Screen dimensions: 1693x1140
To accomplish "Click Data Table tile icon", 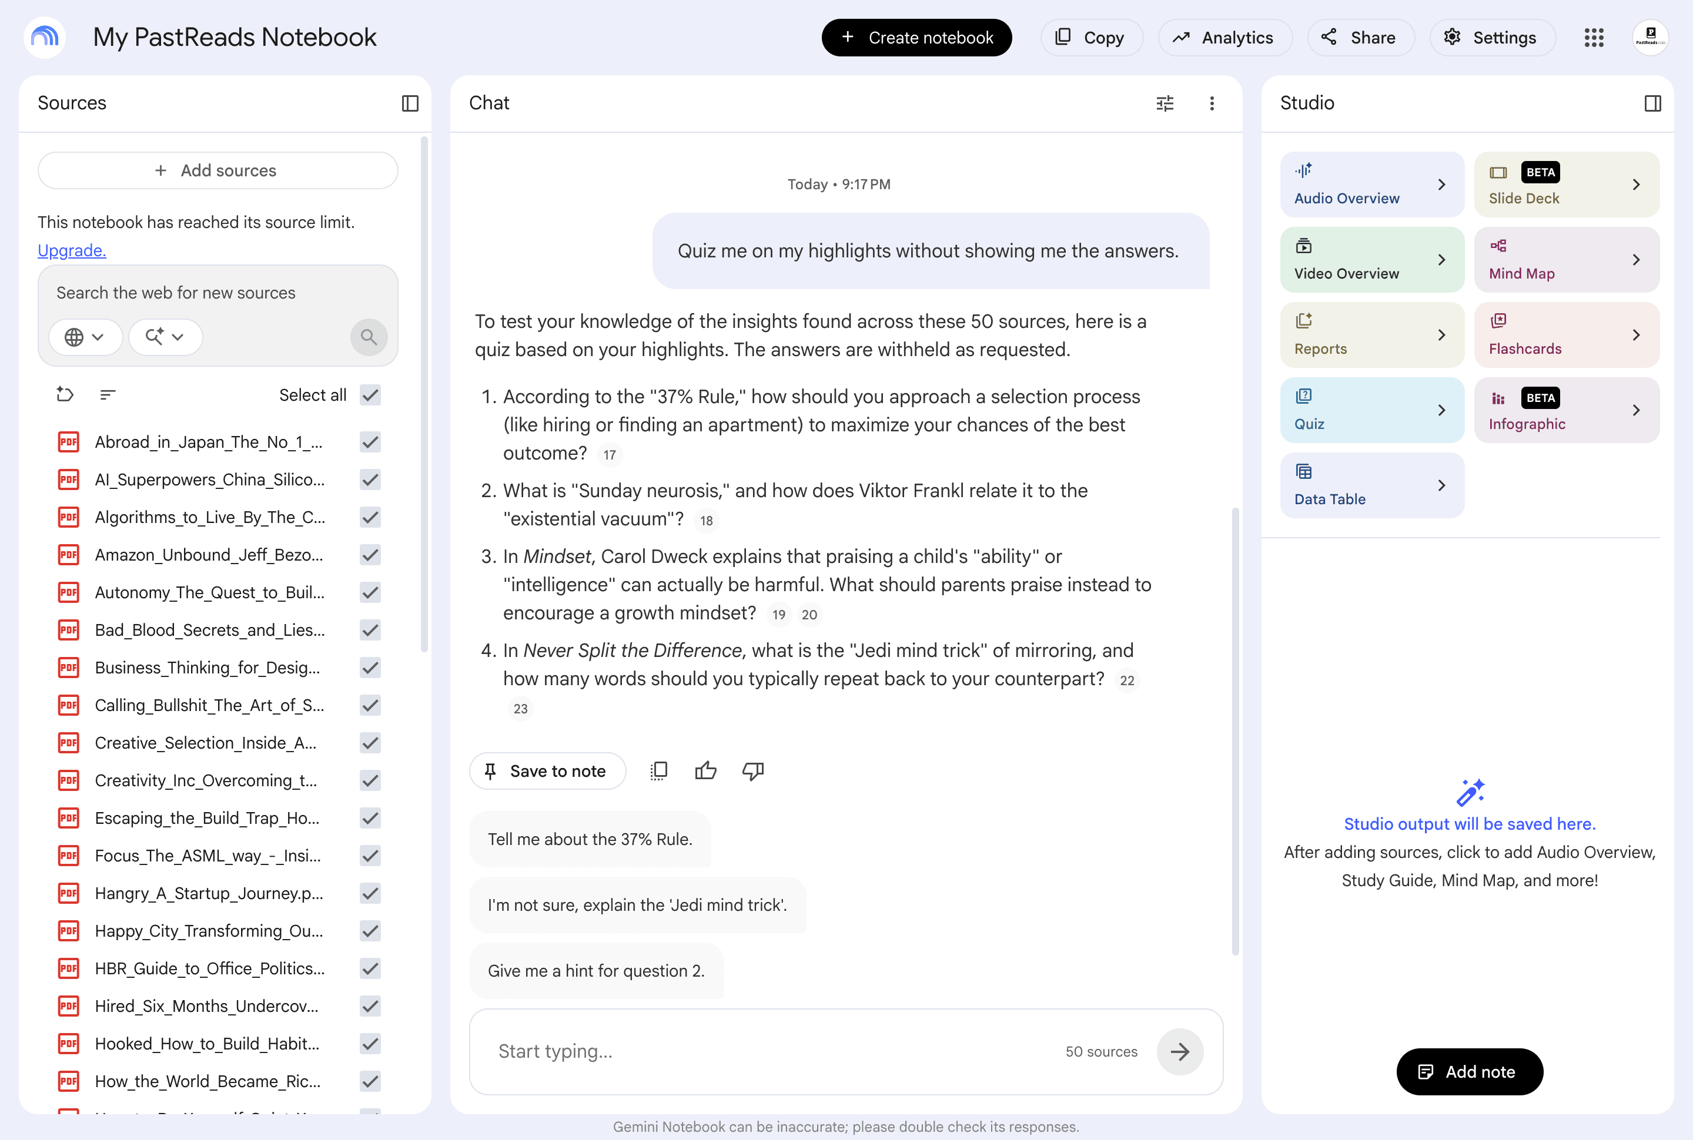I will point(1303,471).
